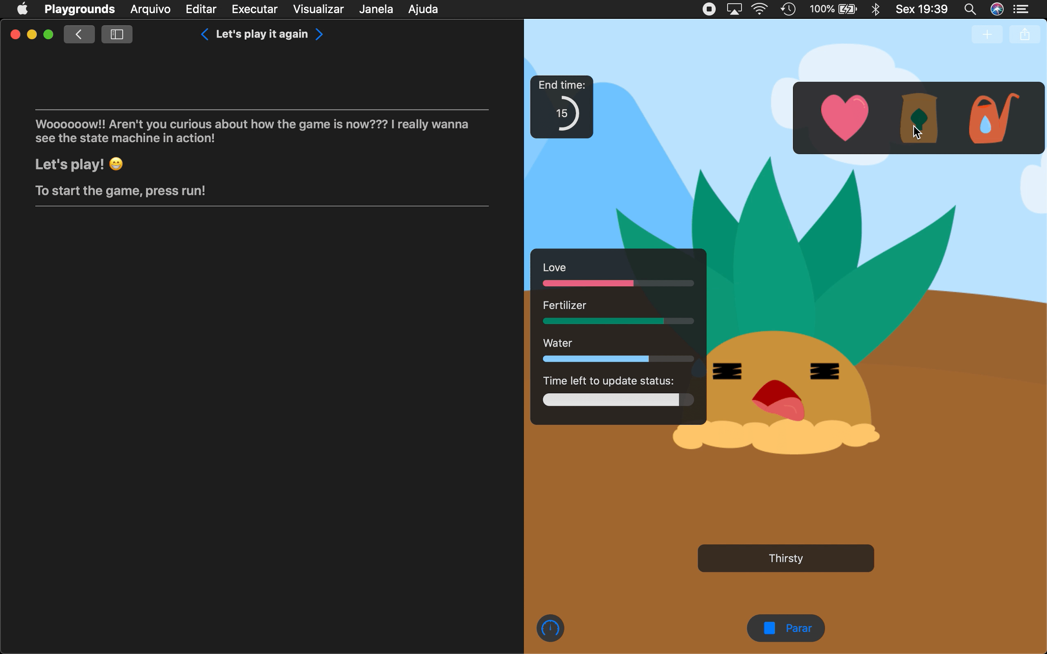Open the execution speed gauge icon
1047x654 pixels.
[x=550, y=627]
